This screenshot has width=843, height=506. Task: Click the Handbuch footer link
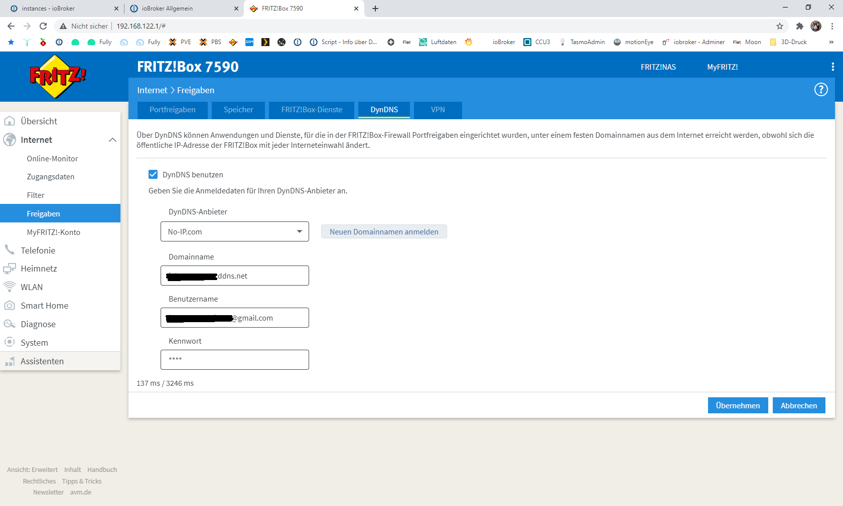point(102,470)
